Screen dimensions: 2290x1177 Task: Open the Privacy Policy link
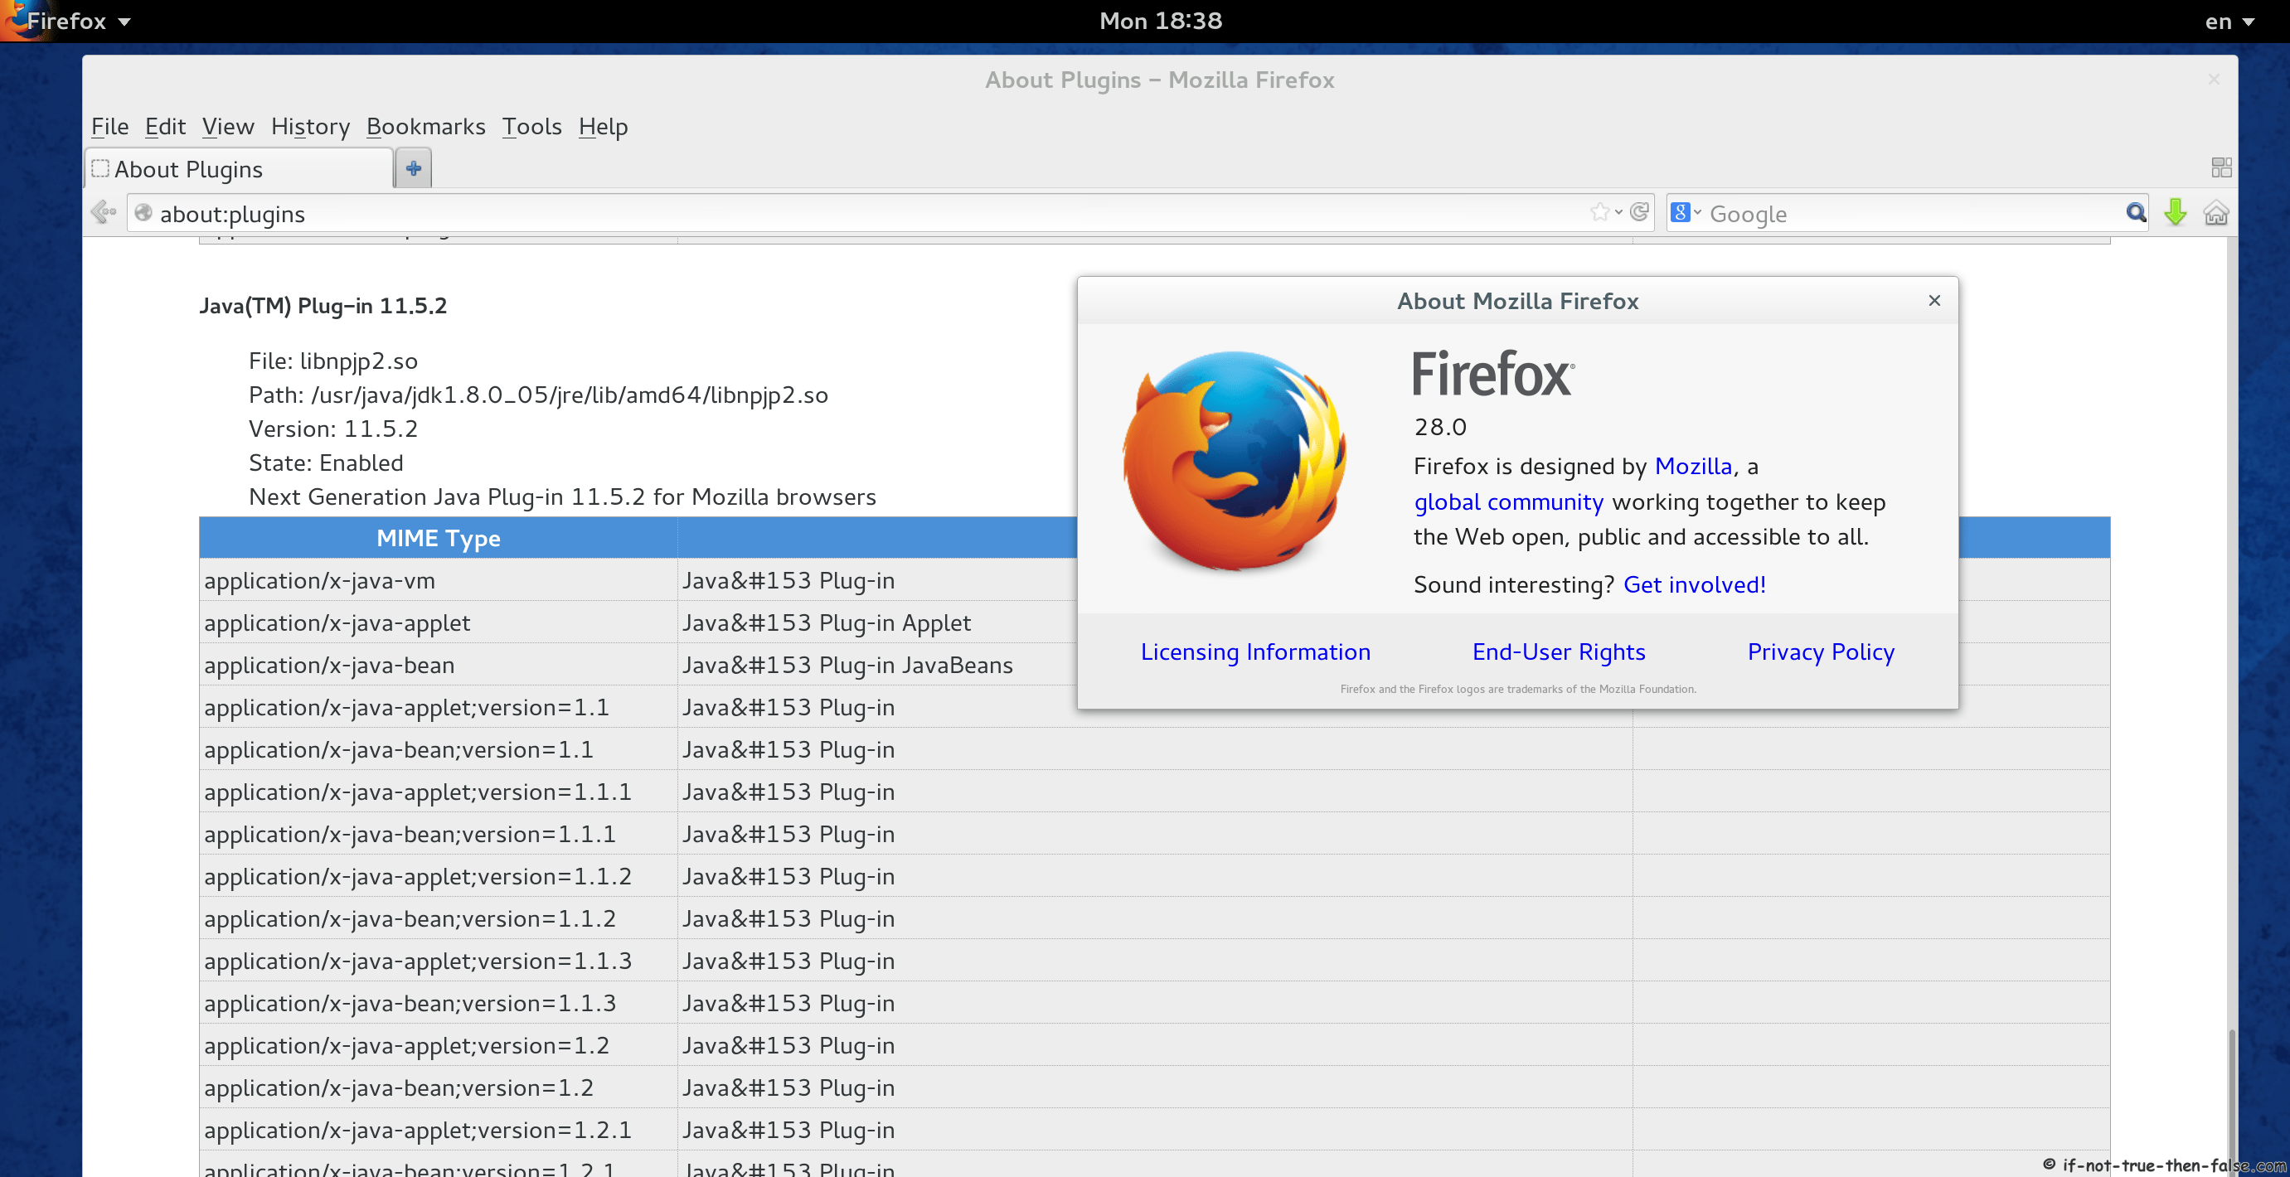(x=1821, y=651)
